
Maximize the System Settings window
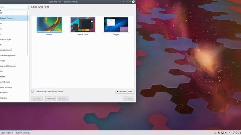tap(130, 1)
